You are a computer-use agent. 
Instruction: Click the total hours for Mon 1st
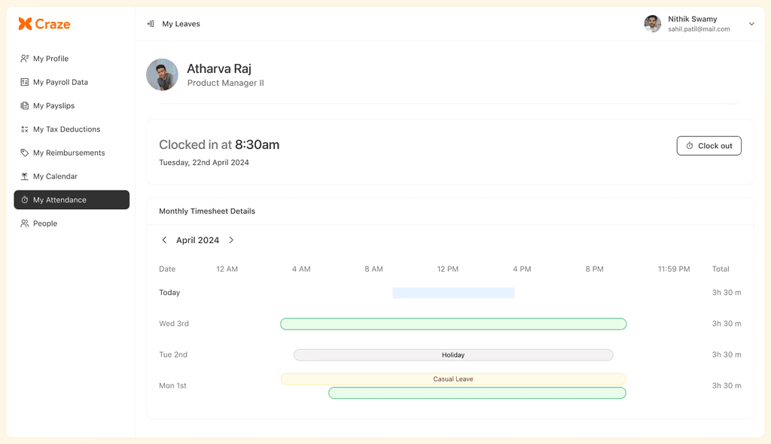tap(727, 385)
